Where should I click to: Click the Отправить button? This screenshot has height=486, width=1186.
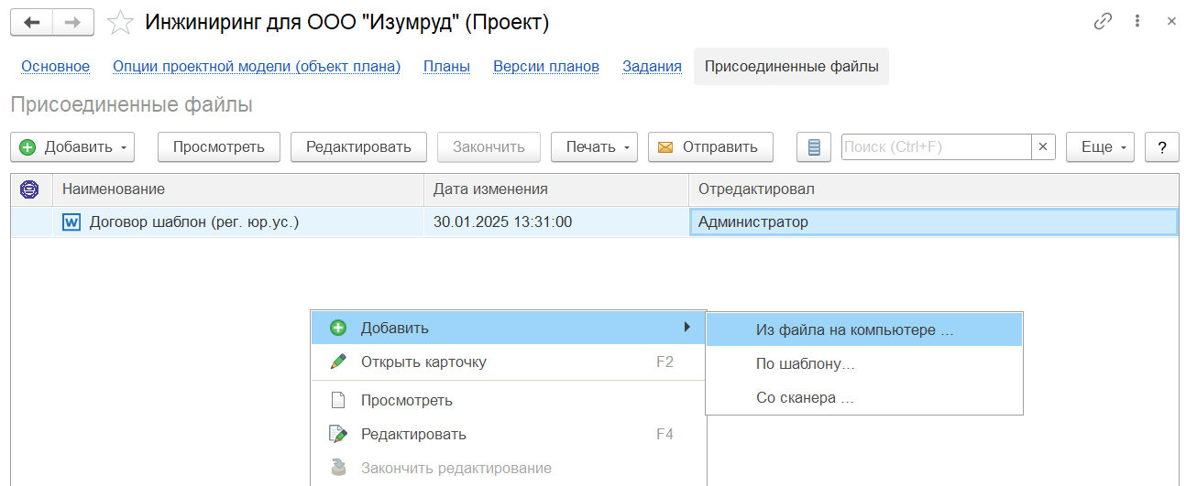tap(709, 147)
